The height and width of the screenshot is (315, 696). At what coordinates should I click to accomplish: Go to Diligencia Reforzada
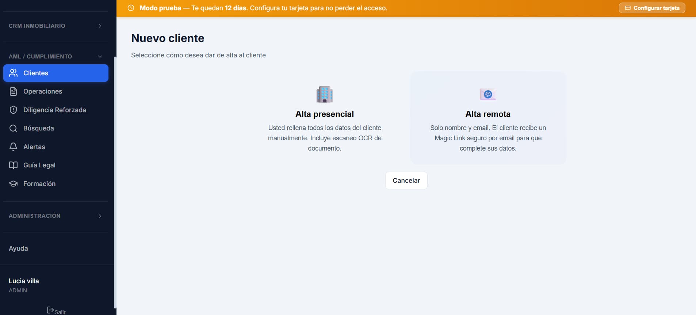pos(56,110)
